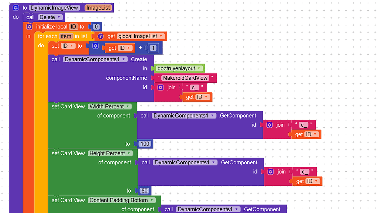
Task: Open the help question mark on the for-each block
Action: click(101, 36)
